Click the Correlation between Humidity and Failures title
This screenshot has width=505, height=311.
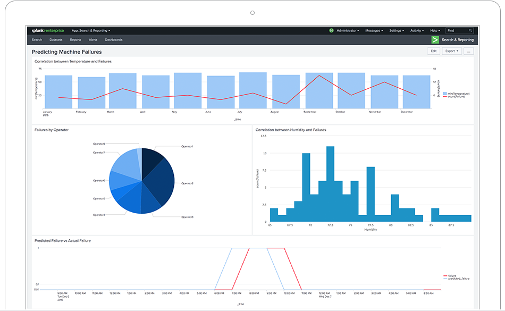click(x=290, y=130)
